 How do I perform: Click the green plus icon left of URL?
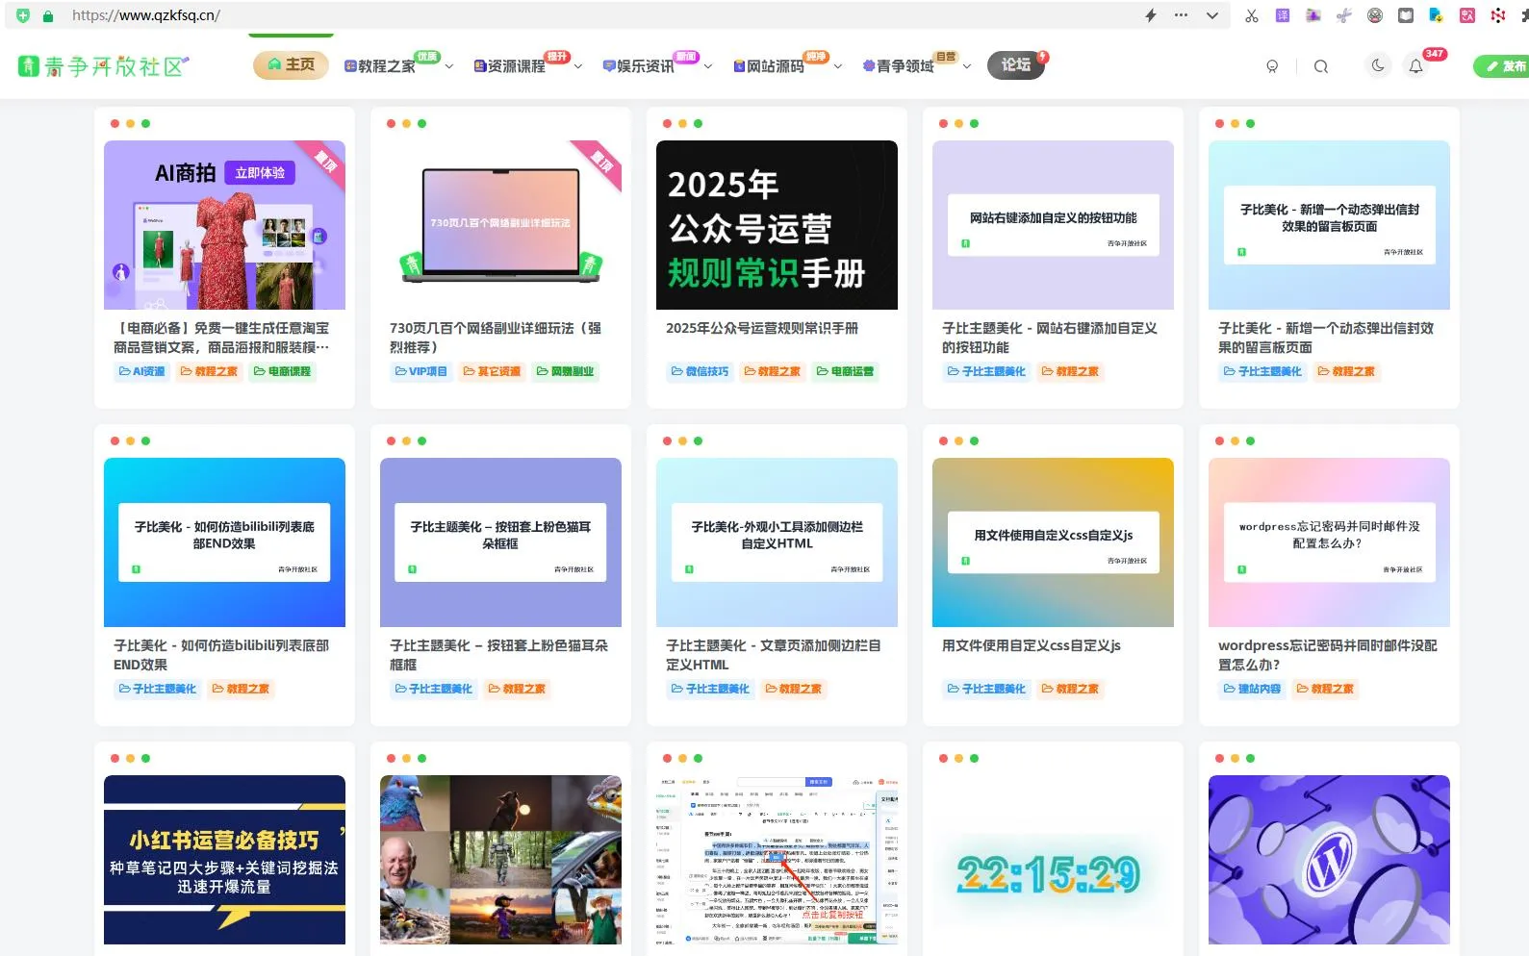(x=23, y=15)
